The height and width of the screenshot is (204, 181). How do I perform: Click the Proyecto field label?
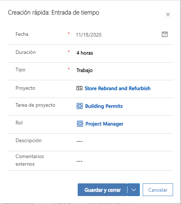click(25, 88)
